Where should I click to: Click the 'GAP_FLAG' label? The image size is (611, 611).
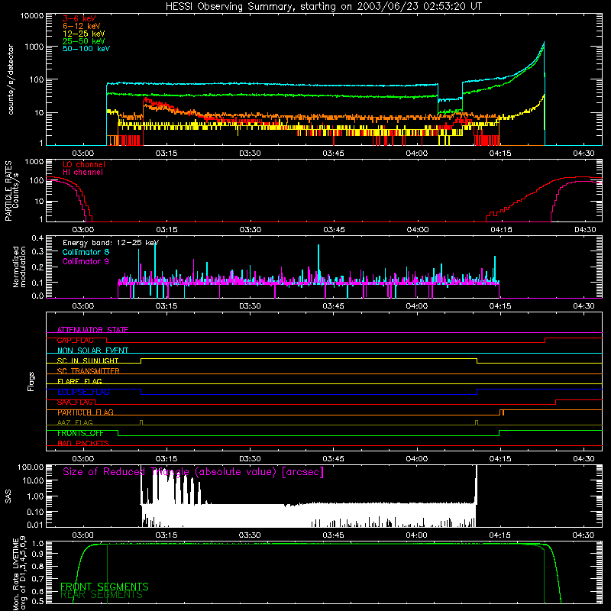coord(75,341)
